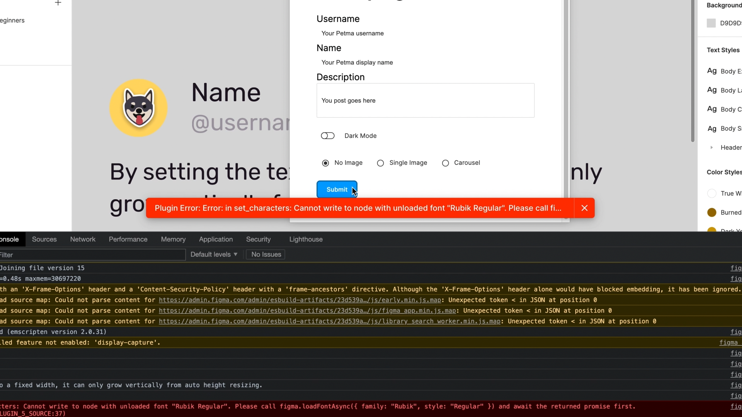Add a new page with plus icon
The height and width of the screenshot is (417, 742).
(x=58, y=3)
